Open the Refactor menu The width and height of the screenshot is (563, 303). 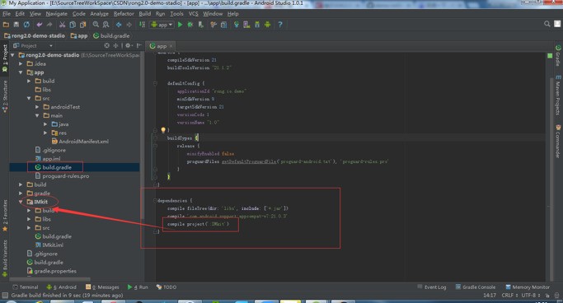[x=124, y=14]
